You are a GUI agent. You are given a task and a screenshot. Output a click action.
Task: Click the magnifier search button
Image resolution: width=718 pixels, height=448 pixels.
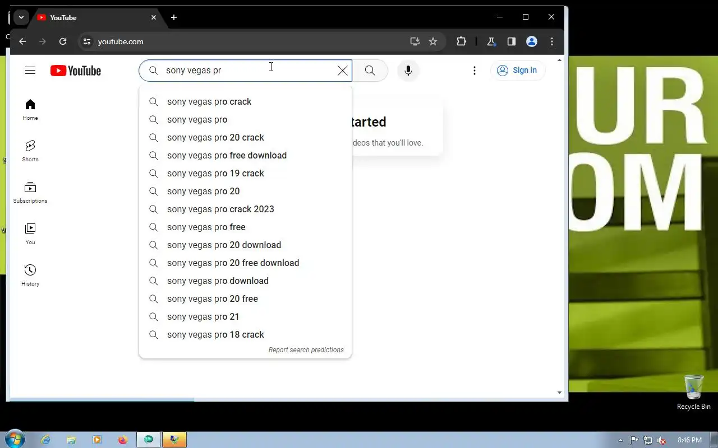click(x=370, y=71)
